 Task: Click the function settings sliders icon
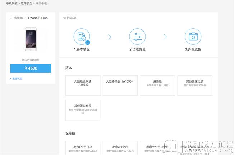tap(137, 37)
